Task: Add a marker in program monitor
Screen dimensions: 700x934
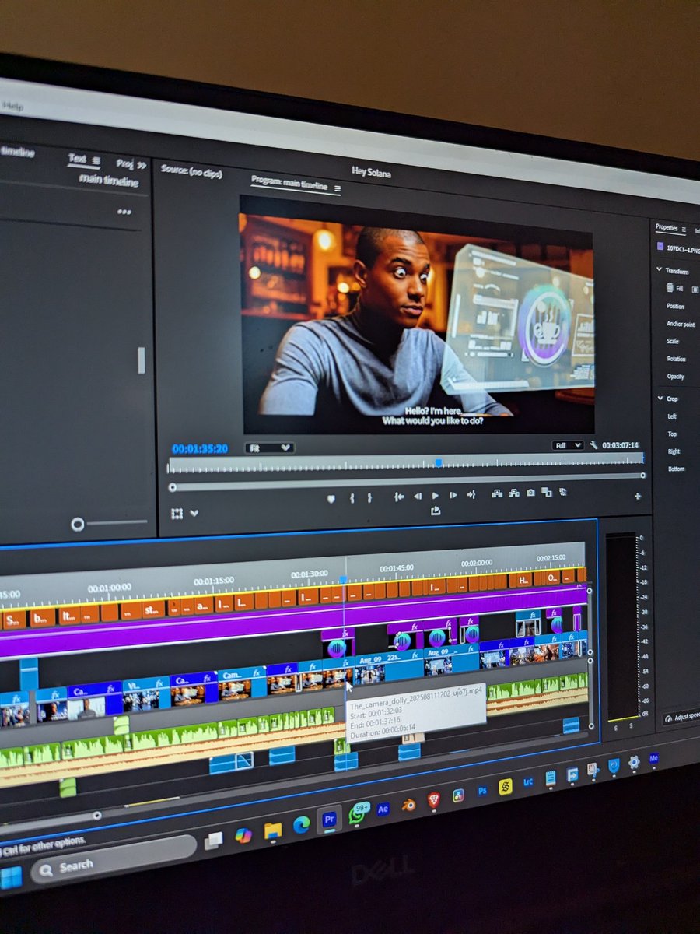Action: click(331, 499)
